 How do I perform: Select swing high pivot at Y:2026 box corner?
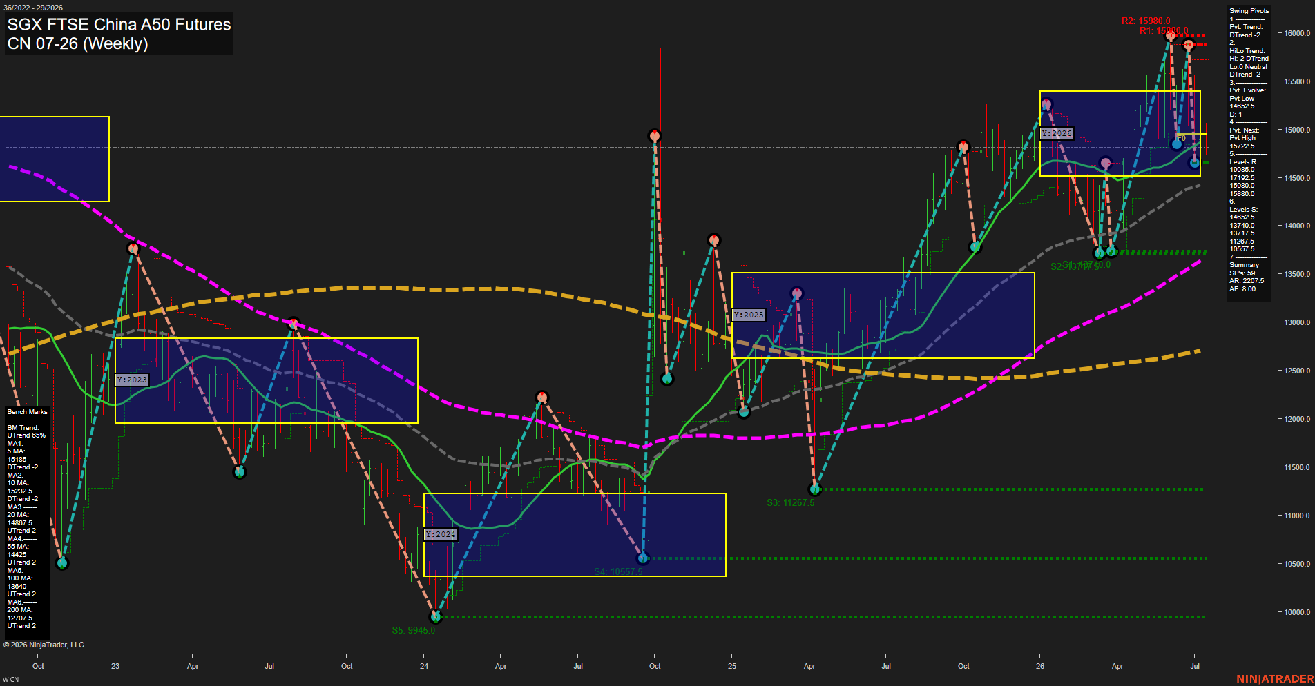1046,104
